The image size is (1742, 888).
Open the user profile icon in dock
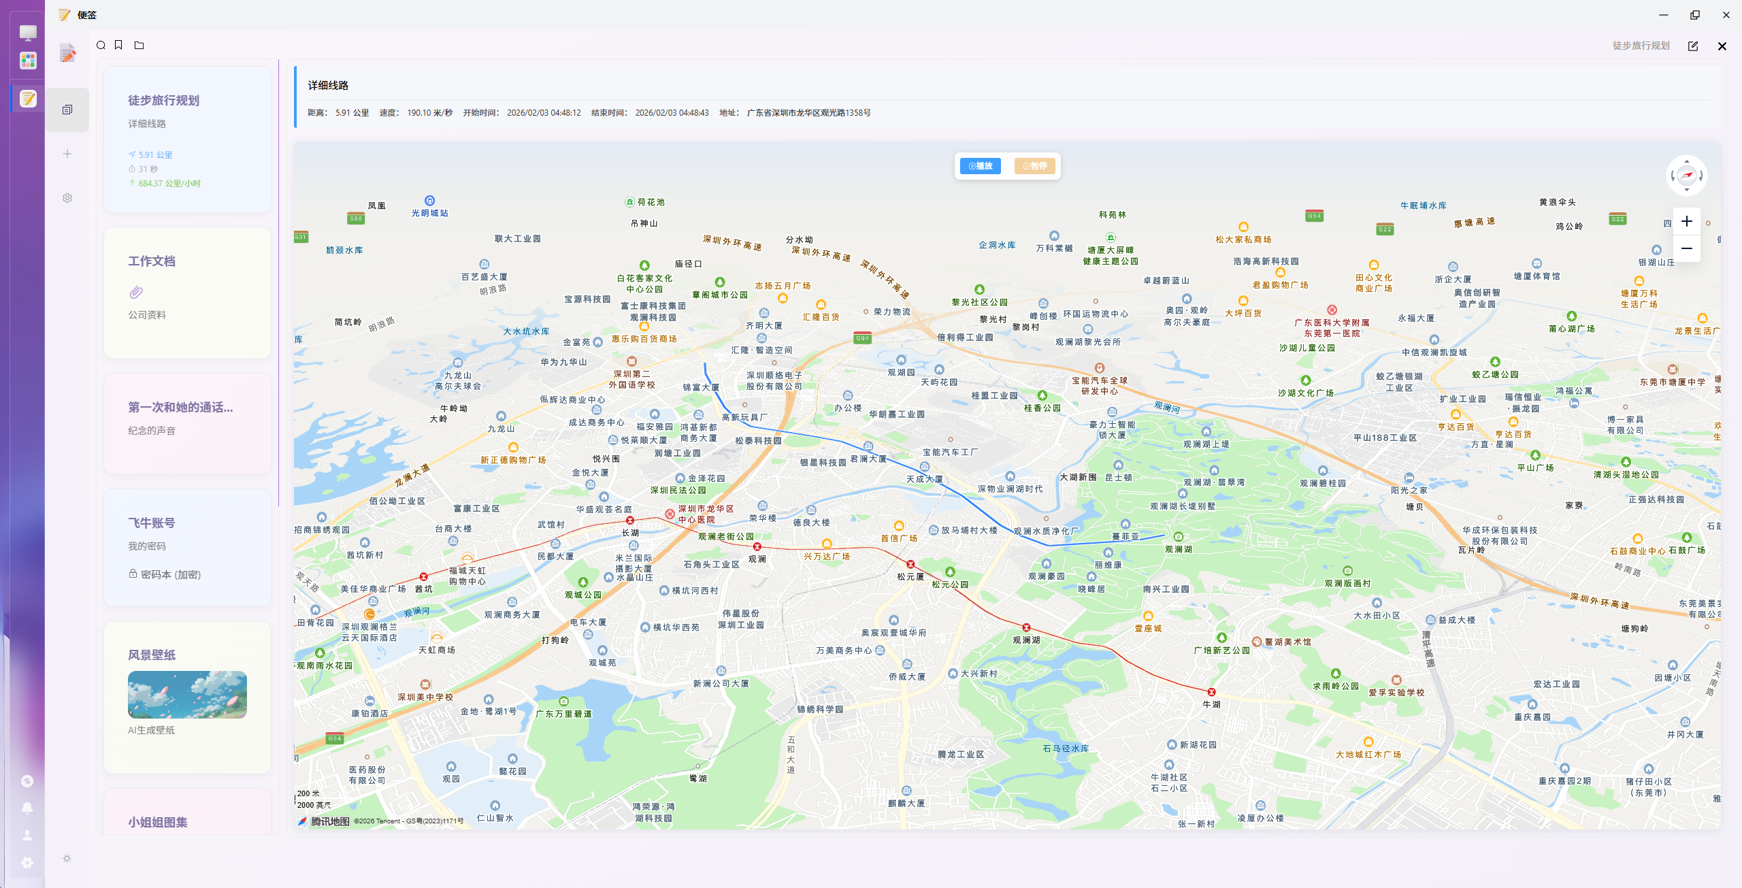click(x=27, y=835)
